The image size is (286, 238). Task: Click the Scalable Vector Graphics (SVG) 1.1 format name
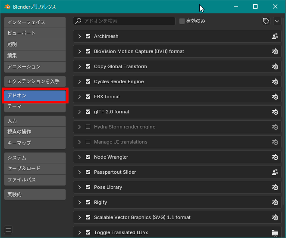coord(142,217)
